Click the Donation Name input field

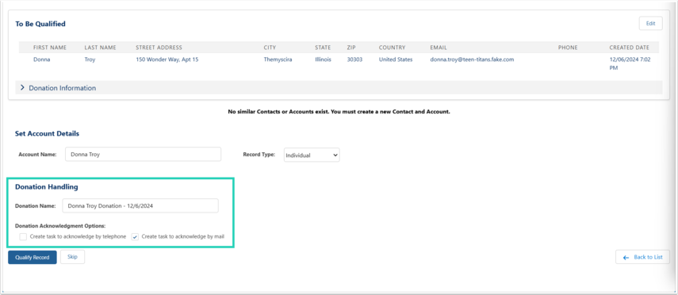(x=140, y=206)
